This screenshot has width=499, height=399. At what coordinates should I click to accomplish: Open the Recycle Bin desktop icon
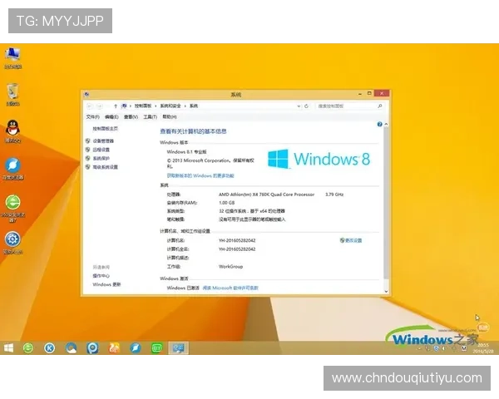[x=12, y=91]
